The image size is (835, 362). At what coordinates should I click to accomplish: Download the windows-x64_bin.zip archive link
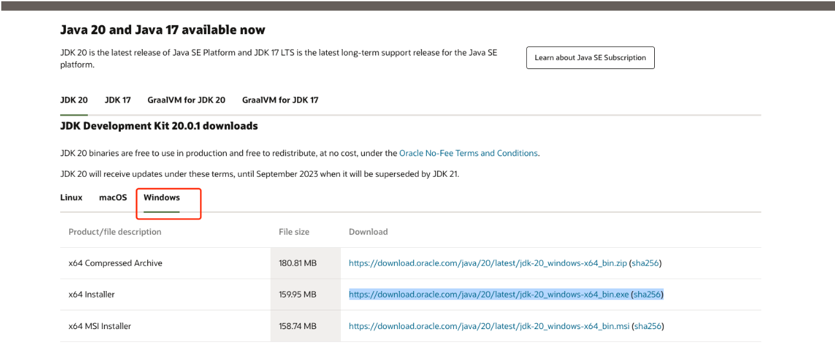488,263
